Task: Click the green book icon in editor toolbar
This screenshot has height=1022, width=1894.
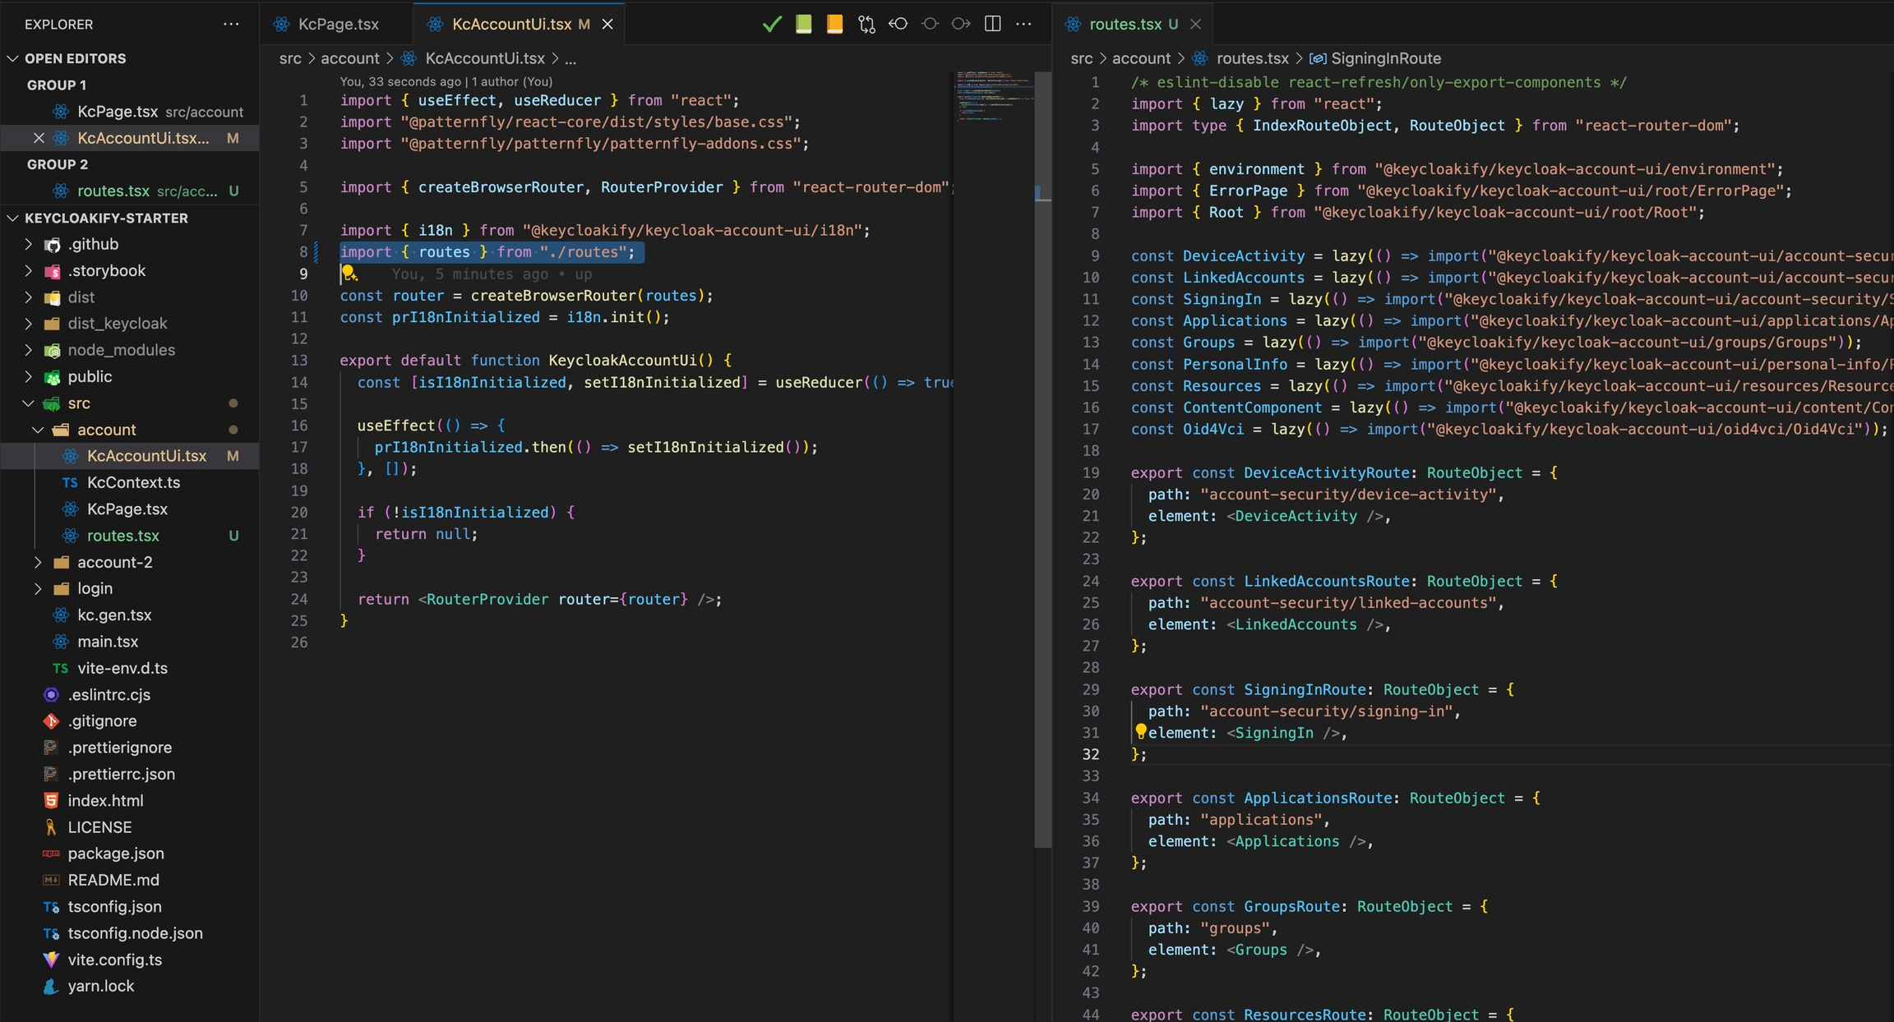Action: click(803, 24)
